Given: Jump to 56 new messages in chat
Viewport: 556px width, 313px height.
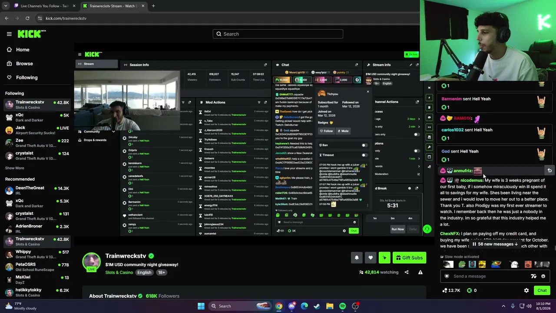Looking at the screenshot, I should 495,244.
